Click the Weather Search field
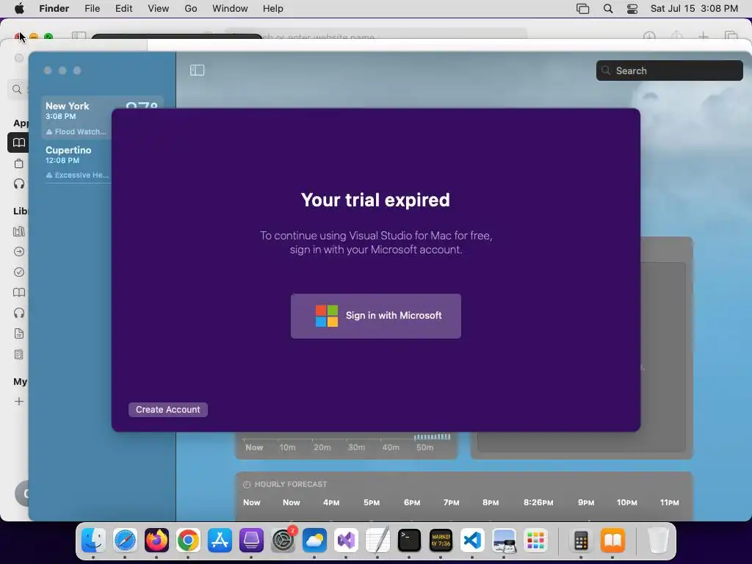This screenshot has width=752, height=564. tap(670, 70)
